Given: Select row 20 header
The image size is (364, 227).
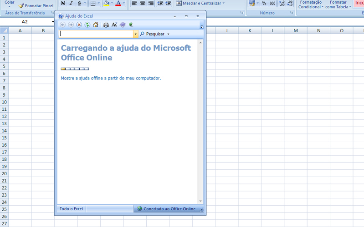Looking at the screenshot, I should point(4,173).
